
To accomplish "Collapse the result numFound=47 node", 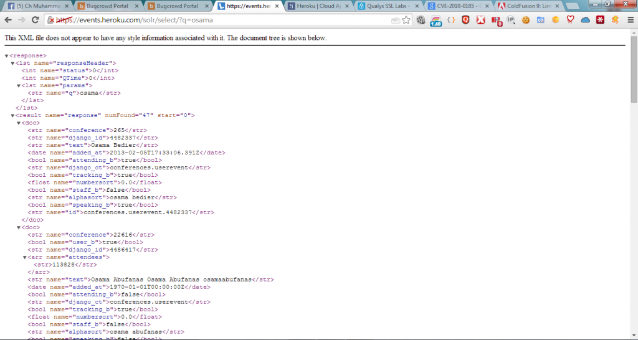I will coord(12,115).
